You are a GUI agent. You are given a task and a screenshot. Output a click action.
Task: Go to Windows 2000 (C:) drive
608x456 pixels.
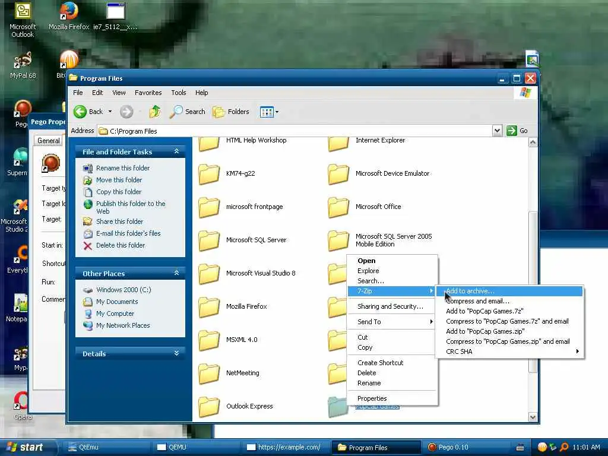123,290
